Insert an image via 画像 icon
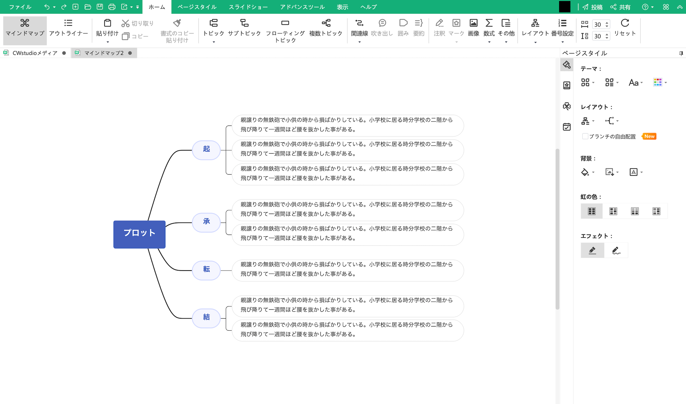The image size is (686, 404). point(473,27)
